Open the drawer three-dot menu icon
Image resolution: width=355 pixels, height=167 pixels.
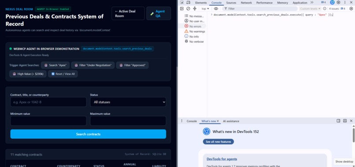[x=181, y=121]
